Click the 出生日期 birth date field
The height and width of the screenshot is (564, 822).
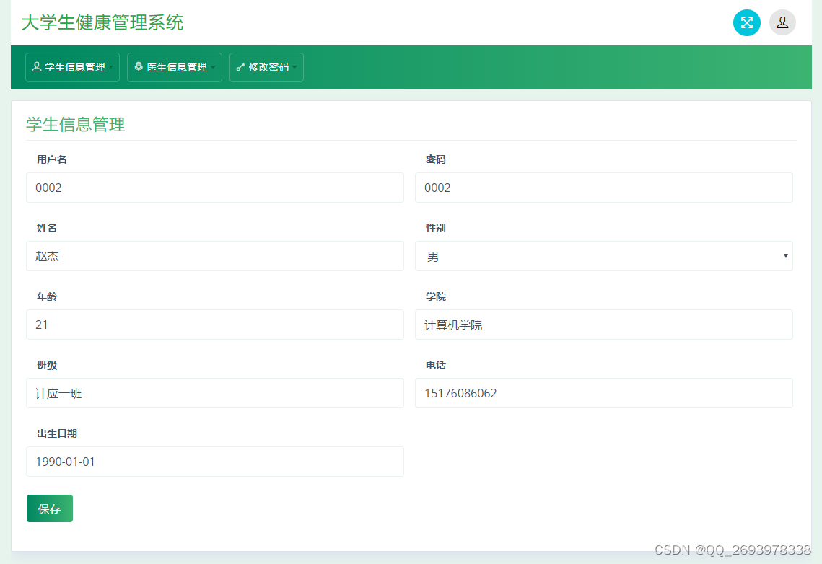[215, 462]
